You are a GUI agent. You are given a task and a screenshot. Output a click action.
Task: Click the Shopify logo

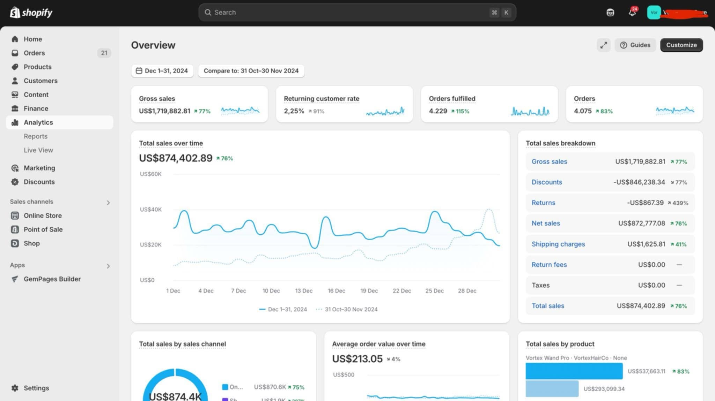pyautogui.click(x=31, y=13)
